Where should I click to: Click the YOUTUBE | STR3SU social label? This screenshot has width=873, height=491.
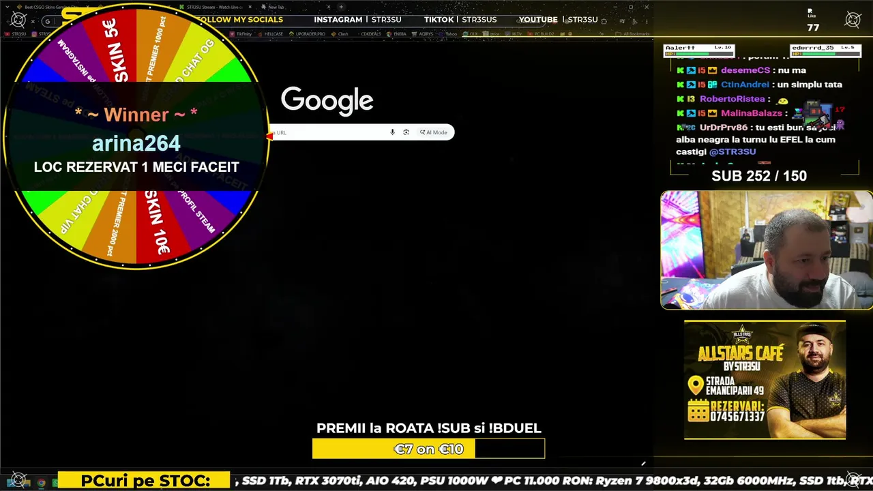[558, 20]
